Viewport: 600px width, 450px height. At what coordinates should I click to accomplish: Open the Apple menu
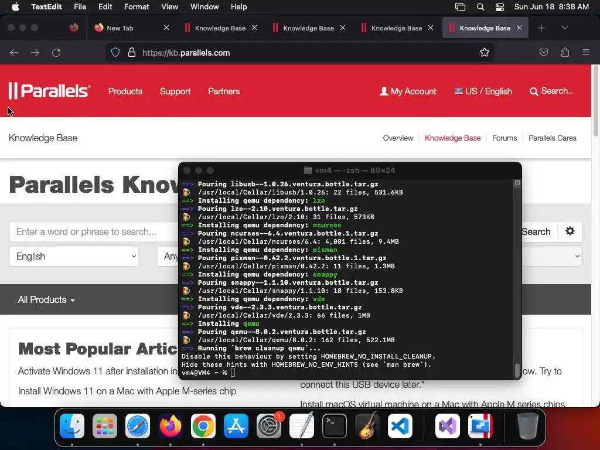(x=15, y=7)
